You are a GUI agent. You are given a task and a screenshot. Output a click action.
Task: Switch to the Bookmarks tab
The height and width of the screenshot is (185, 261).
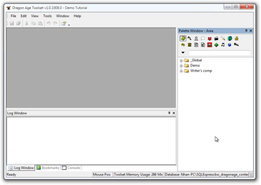pos(48,168)
